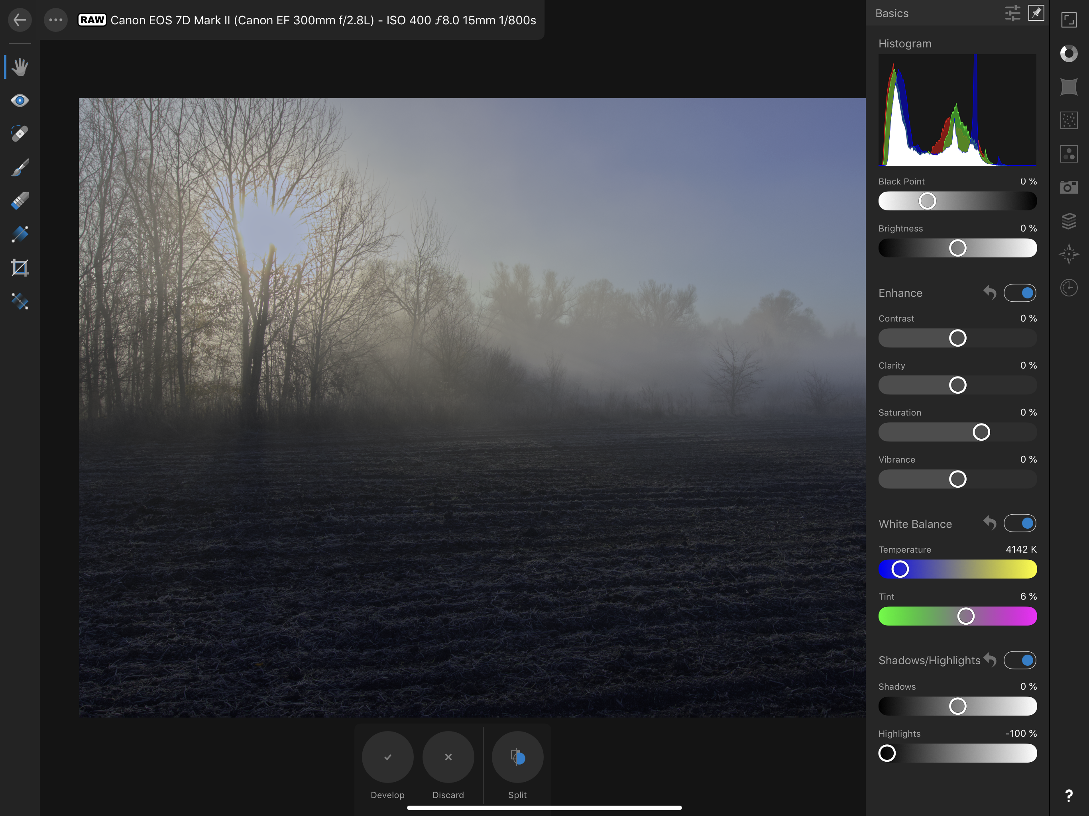Select the View hand tool
The image size is (1089, 816).
click(x=20, y=67)
